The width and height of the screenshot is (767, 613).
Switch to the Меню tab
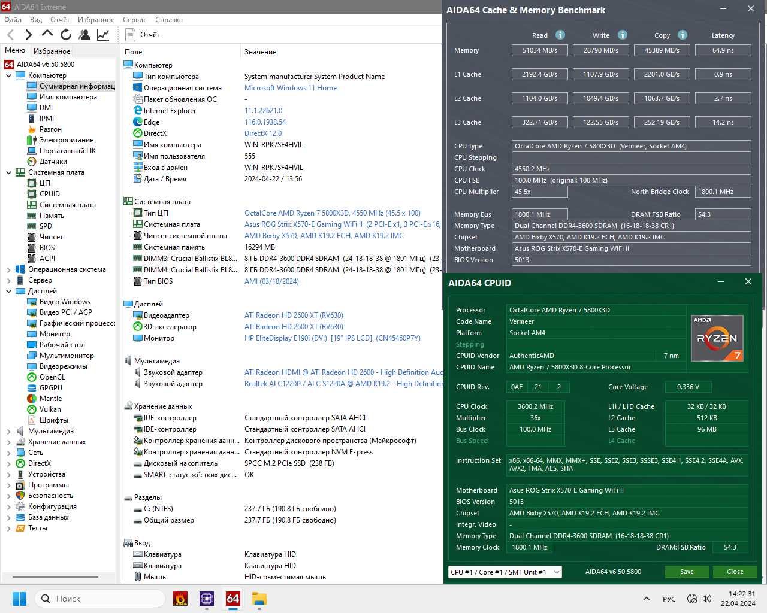[15, 50]
